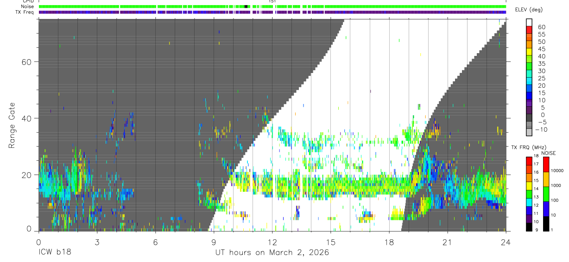Click the 'TX Freq' row label at top
Viewport: 569px width, 262px height.
coord(24,12)
